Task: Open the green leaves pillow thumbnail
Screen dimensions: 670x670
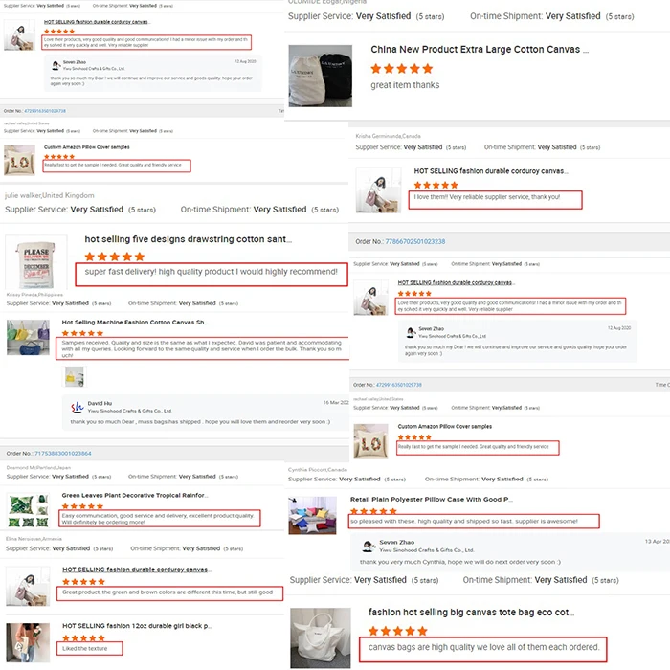Action: pyautogui.click(x=28, y=510)
